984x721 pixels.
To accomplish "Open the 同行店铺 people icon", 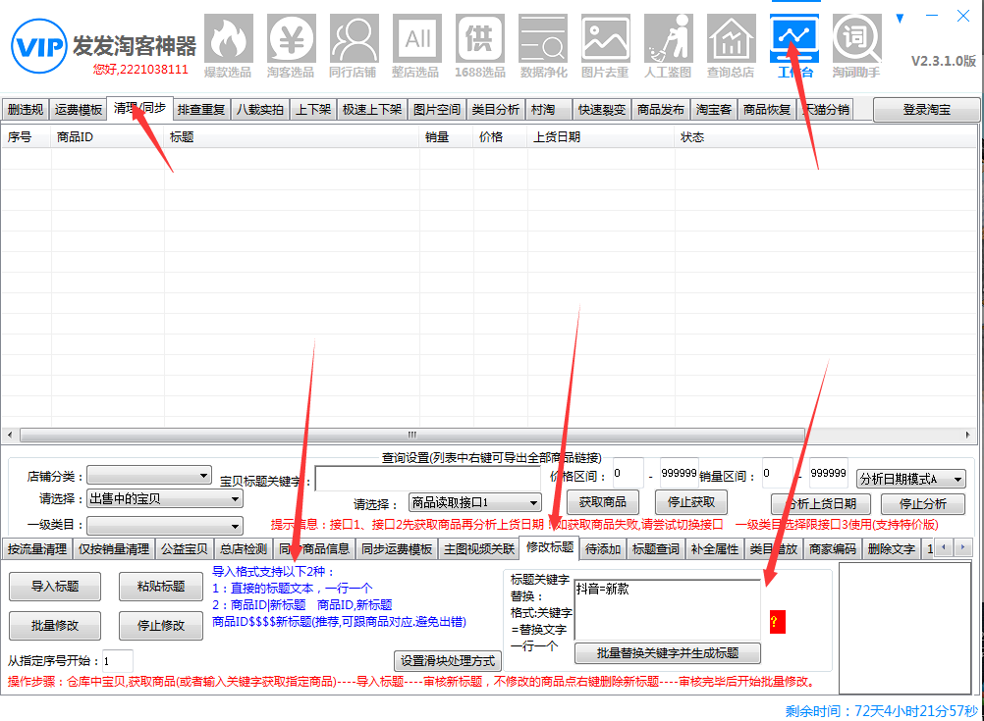I will tap(354, 39).
